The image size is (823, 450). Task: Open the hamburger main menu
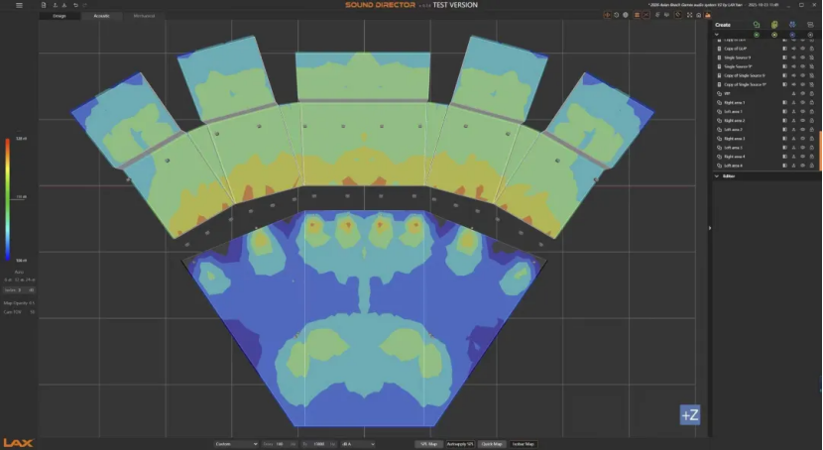(x=20, y=5)
